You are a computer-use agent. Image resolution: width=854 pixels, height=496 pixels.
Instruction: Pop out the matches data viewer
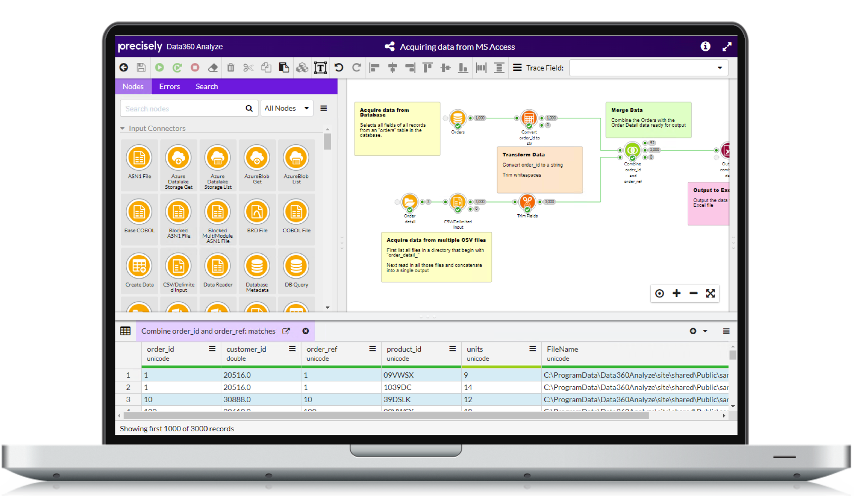[x=286, y=331]
